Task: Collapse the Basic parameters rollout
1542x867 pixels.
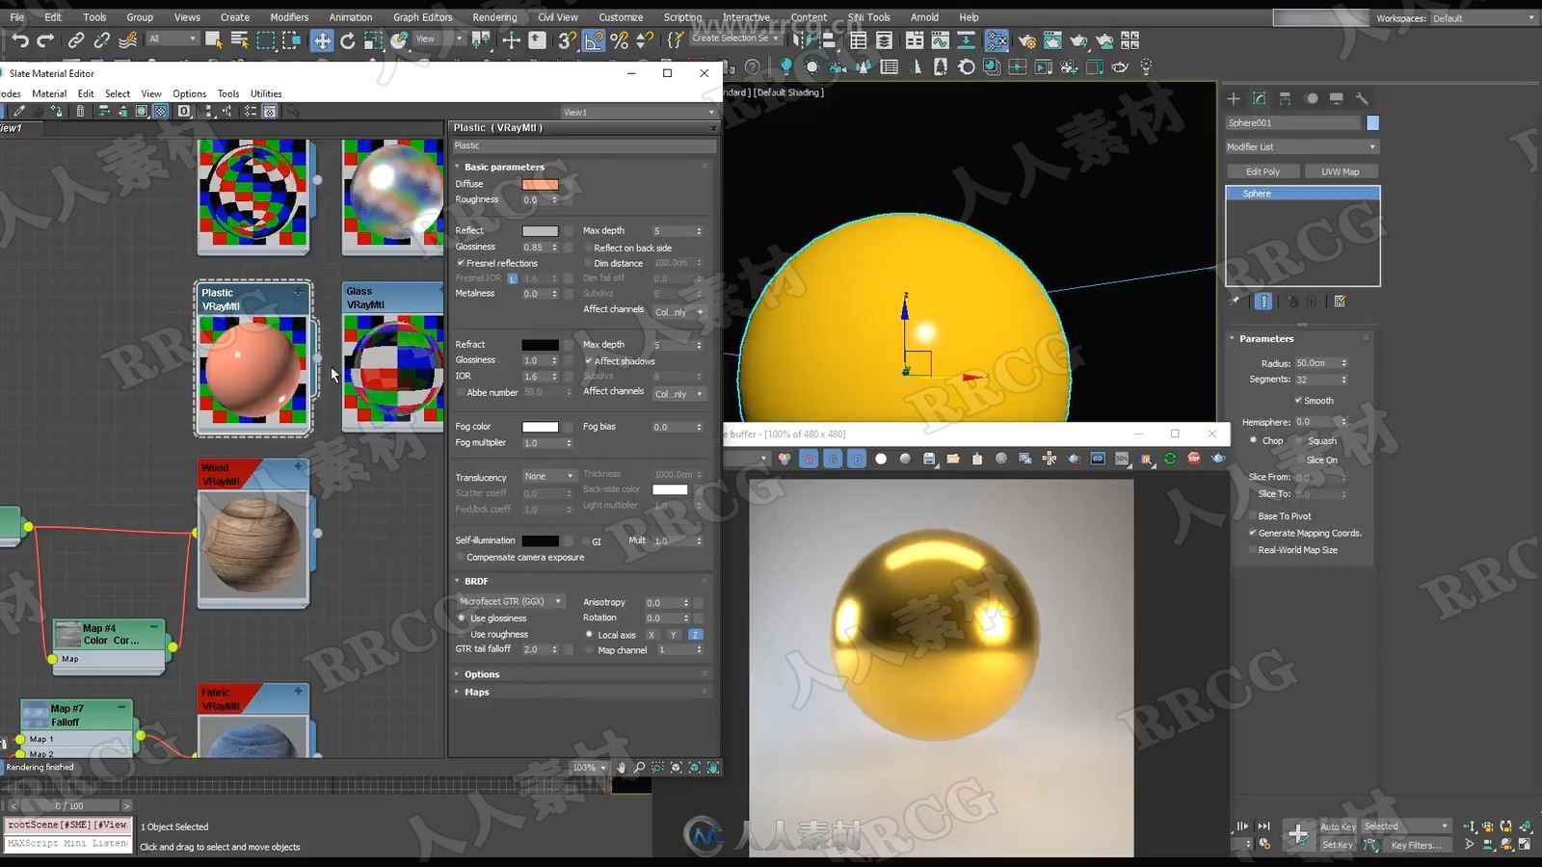Action: pyautogui.click(x=504, y=167)
